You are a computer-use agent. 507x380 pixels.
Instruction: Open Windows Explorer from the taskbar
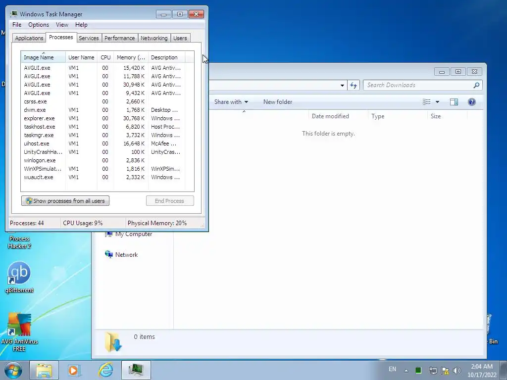tap(44, 370)
